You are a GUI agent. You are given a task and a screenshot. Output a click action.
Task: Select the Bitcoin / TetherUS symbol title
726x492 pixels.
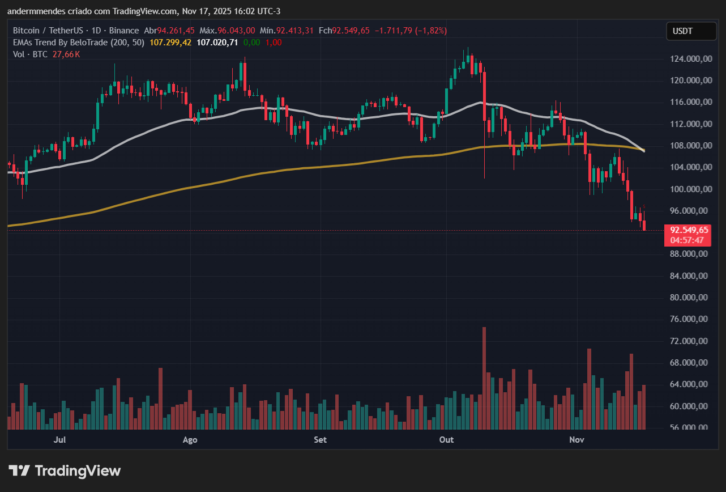point(48,31)
